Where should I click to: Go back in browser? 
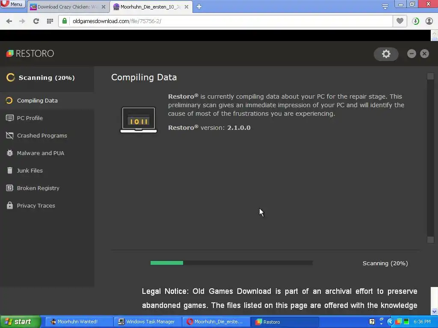coord(9,21)
